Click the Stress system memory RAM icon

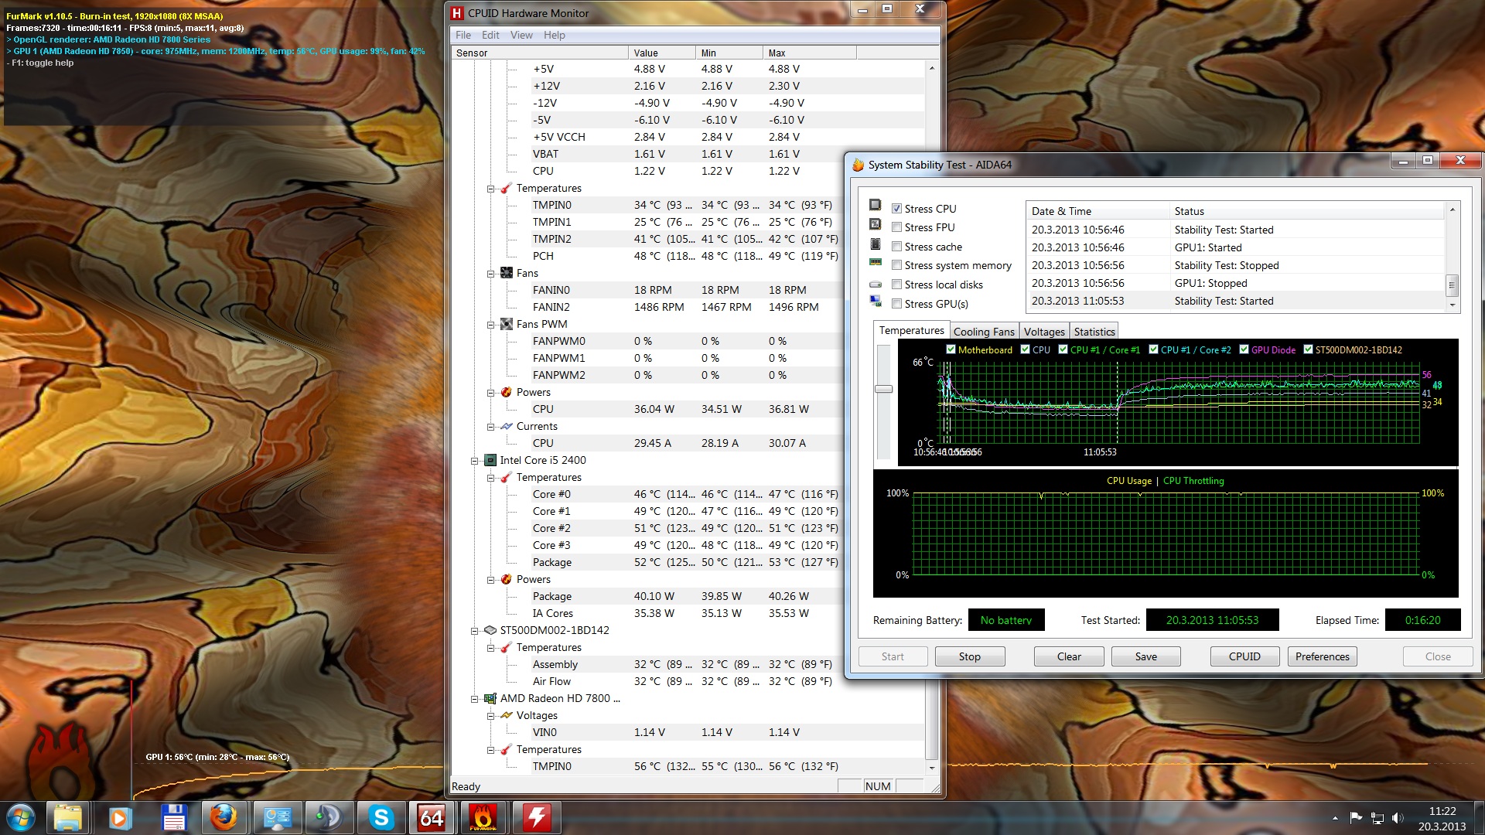(x=876, y=262)
